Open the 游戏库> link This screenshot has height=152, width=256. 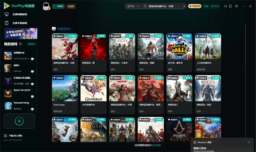click(x=32, y=44)
